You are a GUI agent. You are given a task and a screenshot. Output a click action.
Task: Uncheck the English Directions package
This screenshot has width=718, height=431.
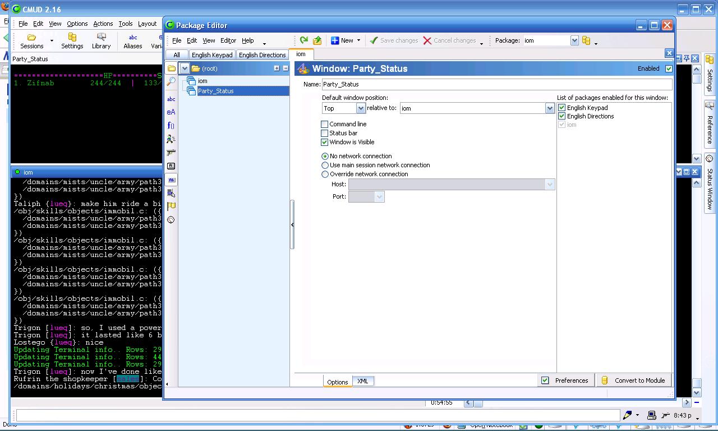coord(561,116)
